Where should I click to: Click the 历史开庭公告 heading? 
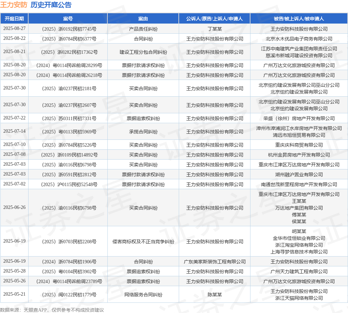(51, 5)
